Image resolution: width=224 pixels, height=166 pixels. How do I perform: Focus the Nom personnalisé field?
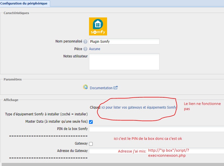click(124, 42)
